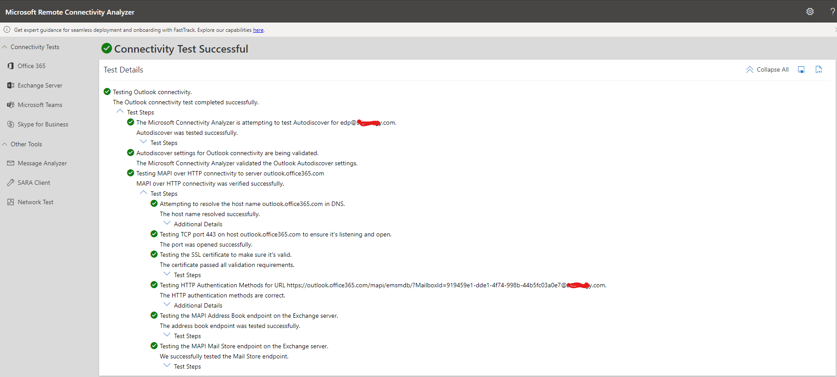
Task: Click green check beside Attempting to resolve host name
Action: pos(154,203)
